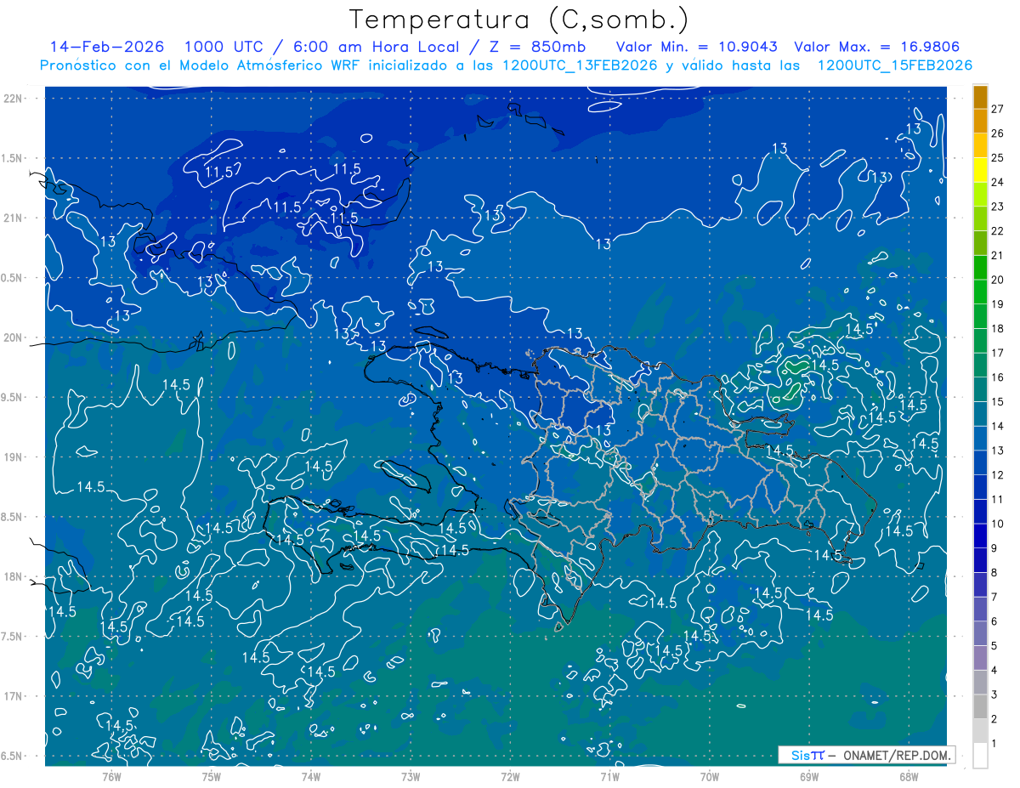The width and height of the screenshot is (1020, 788).
Task: Click the "68W" longitude axis label
Action: tap(908, 776)
